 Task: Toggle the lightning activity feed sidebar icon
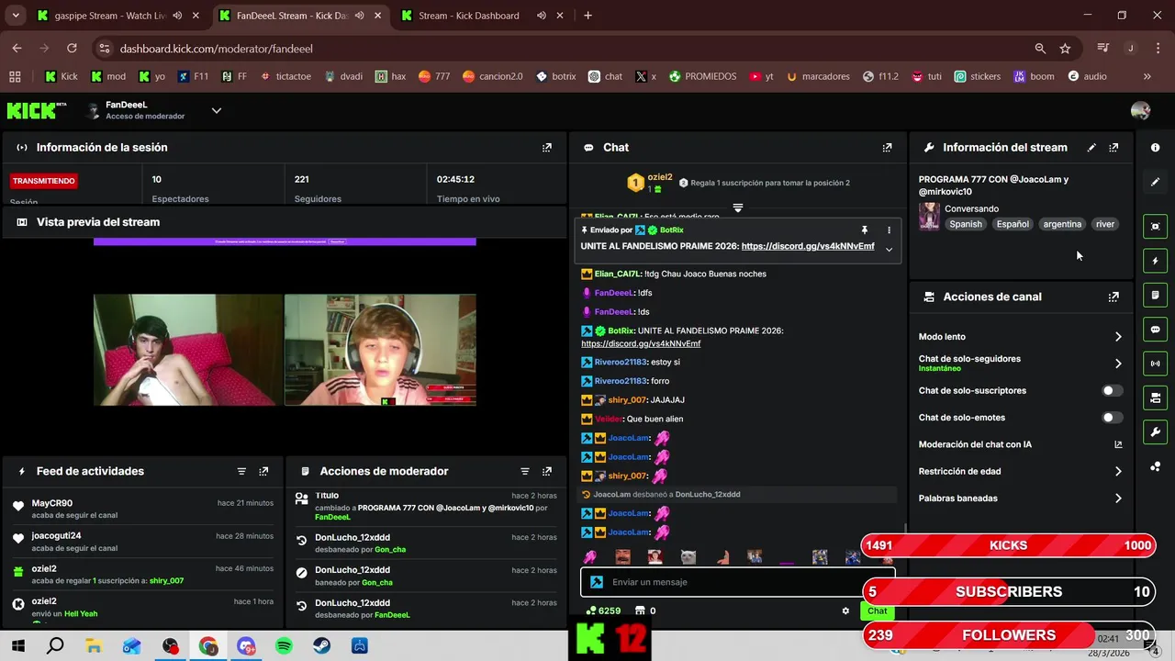coord(1155,261)
